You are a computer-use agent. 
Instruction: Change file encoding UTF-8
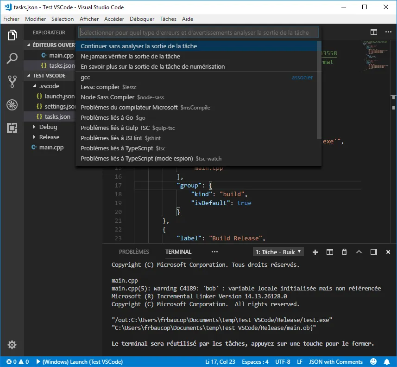tap(283, 362)
